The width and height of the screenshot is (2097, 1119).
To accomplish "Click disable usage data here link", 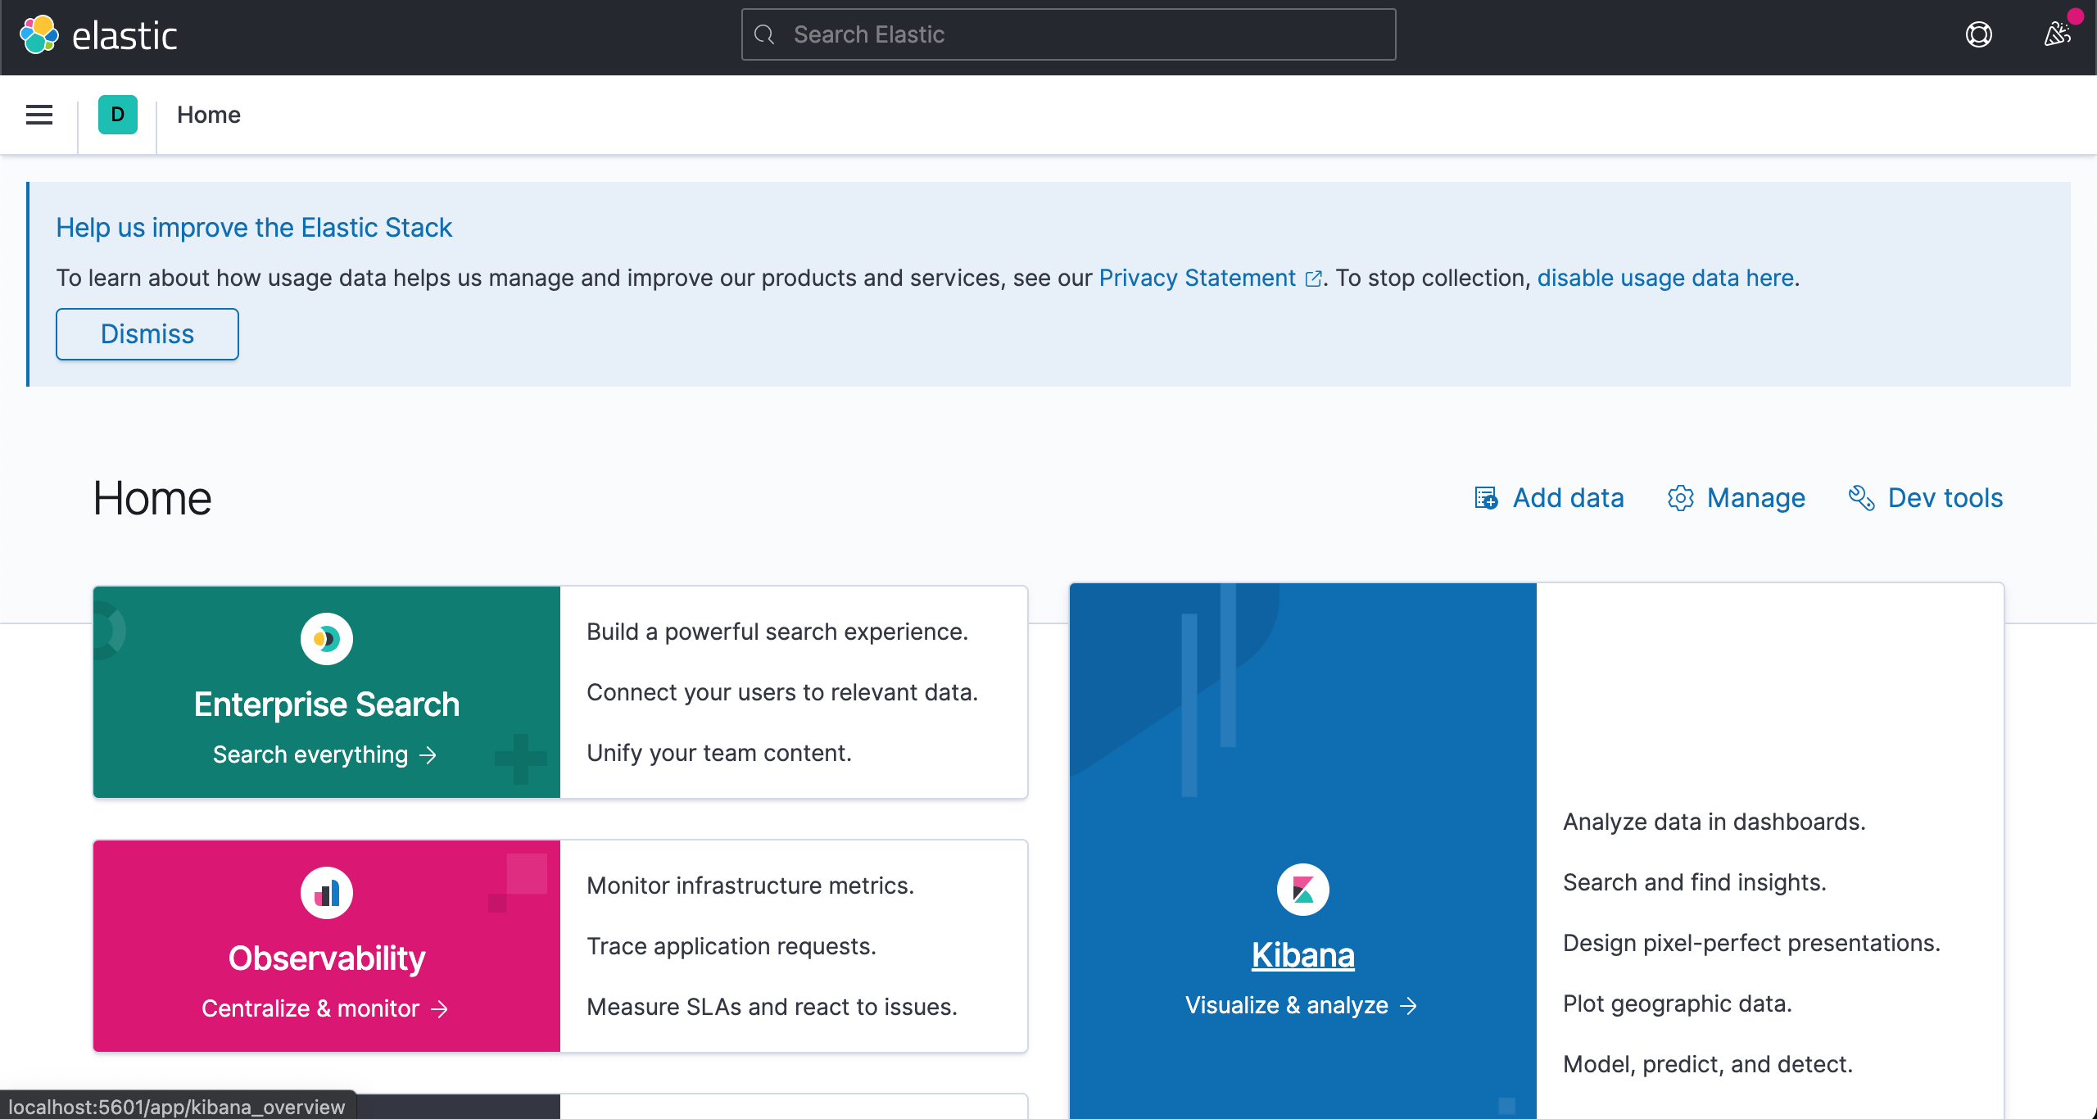I will tap(1664, 279).
